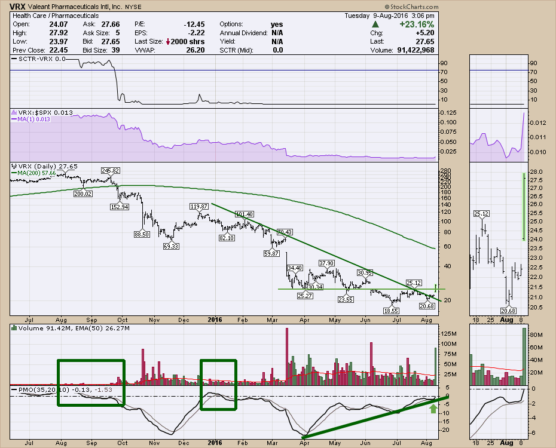Click the 200.02 price low label
Viewport: 556px width, 448px height.
83,194
